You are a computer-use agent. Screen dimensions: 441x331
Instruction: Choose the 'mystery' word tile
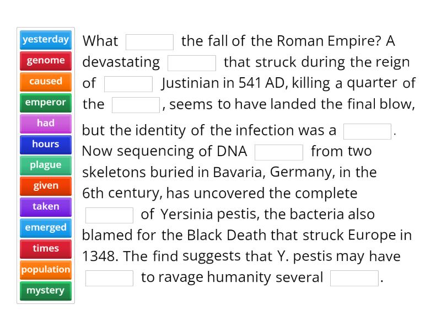coord(45,290)
